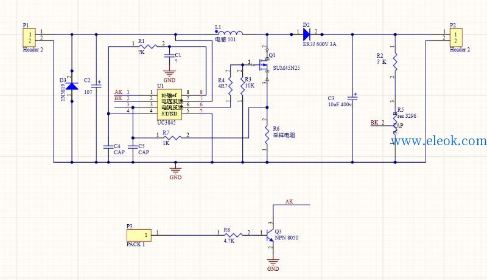Select the R4 4R7 resistor symbol
The image size is (487, 280).
[x=231, y=86]
